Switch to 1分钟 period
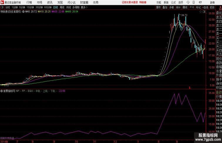Viewport: 222px width, 143px height. pyautogui.click(x=15, y=7)
